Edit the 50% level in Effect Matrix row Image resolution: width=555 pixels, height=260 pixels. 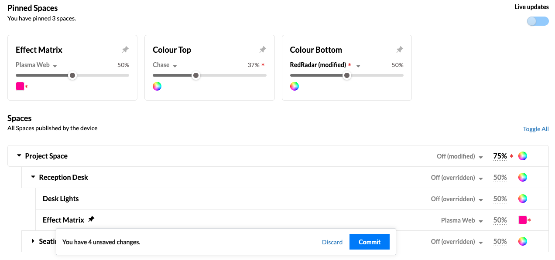[500, 220]
